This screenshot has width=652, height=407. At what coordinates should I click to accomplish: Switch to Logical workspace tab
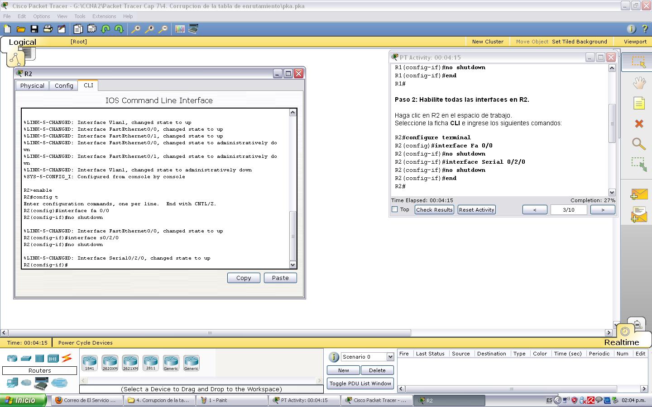(22, 42)
